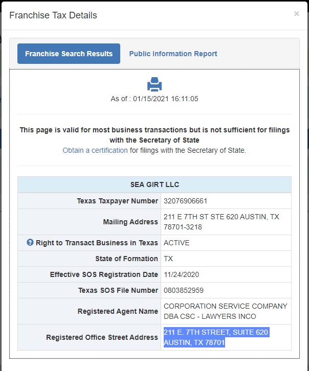Click the SEA GIRT LLC table header

coord(154,184)
